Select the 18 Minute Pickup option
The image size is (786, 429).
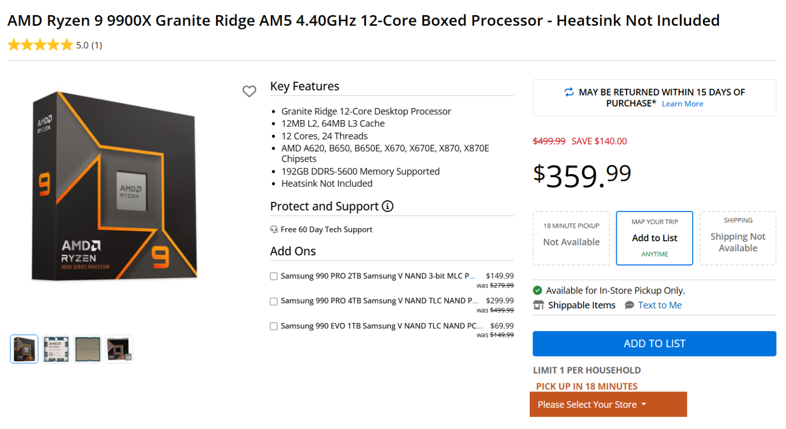click(x=571, y=238)
